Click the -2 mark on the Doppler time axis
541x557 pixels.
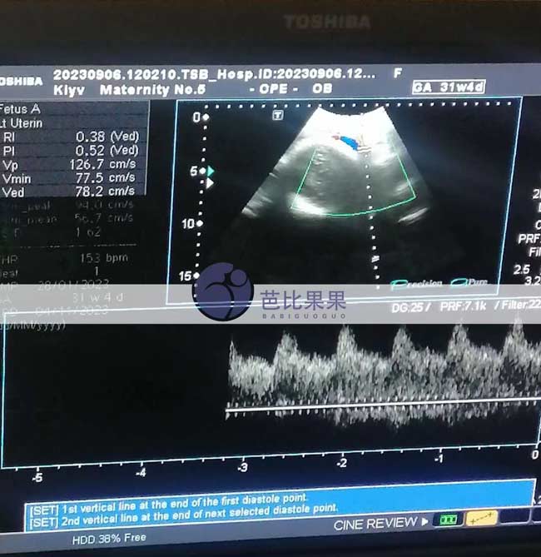pos(342,463)
